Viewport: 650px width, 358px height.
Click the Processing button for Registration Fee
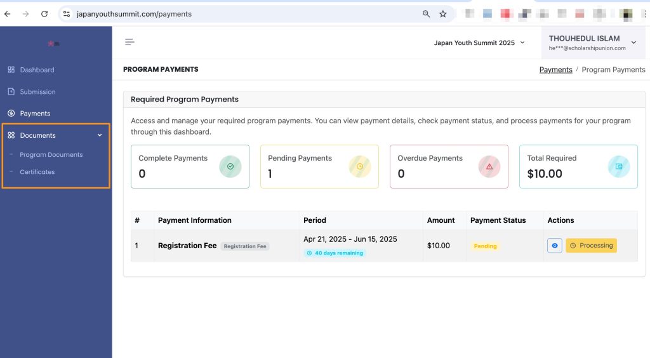click(591, 245)
